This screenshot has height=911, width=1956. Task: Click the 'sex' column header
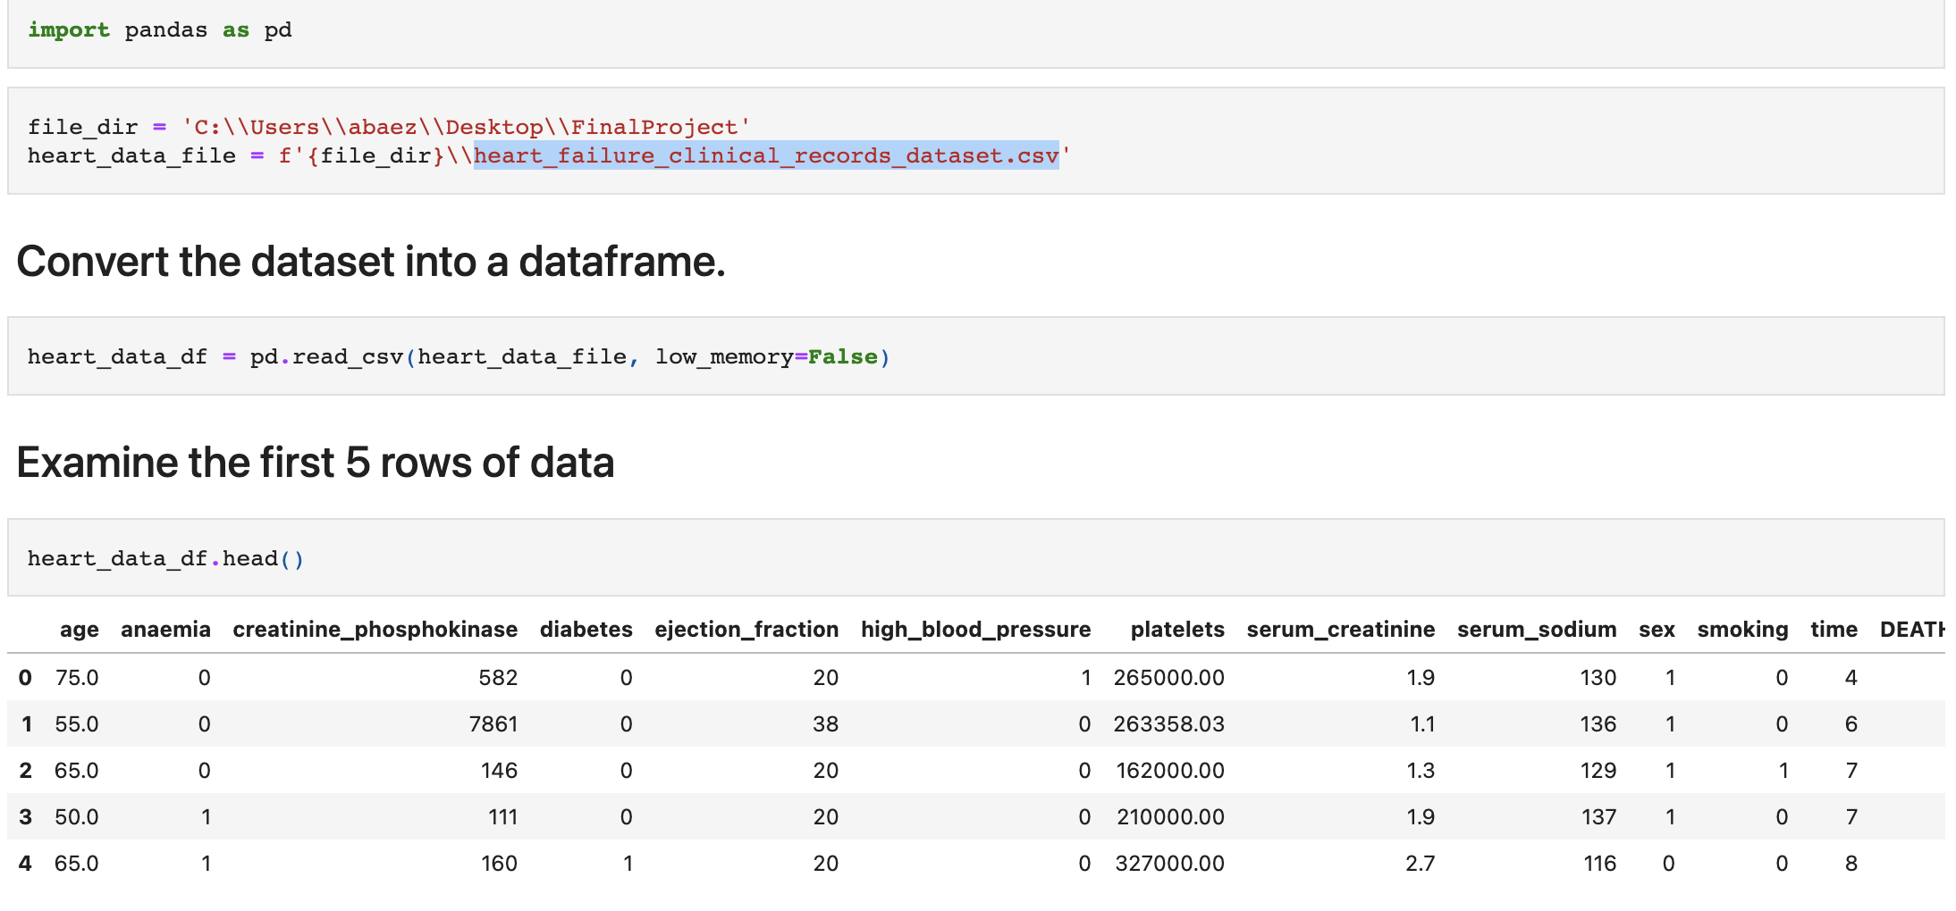coord(1657,630)
